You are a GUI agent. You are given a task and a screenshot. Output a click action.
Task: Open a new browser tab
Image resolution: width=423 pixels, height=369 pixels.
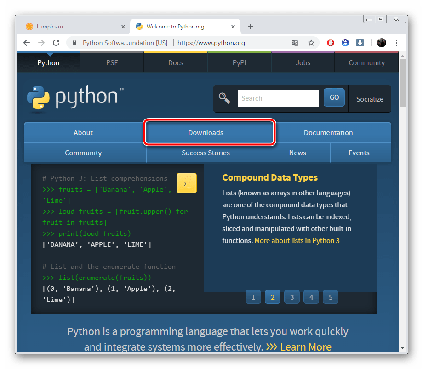tap(251, 27)
